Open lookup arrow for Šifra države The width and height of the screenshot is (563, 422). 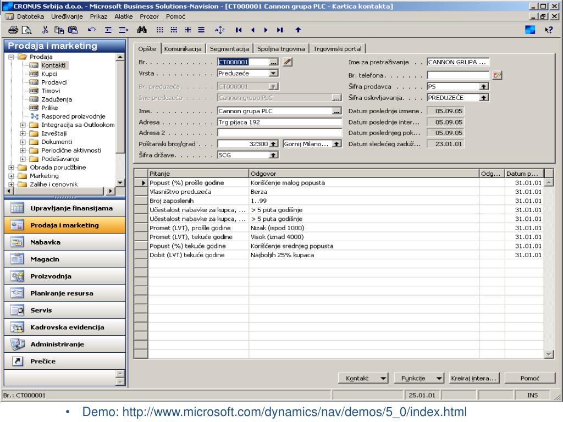click(x=273, y=155)
